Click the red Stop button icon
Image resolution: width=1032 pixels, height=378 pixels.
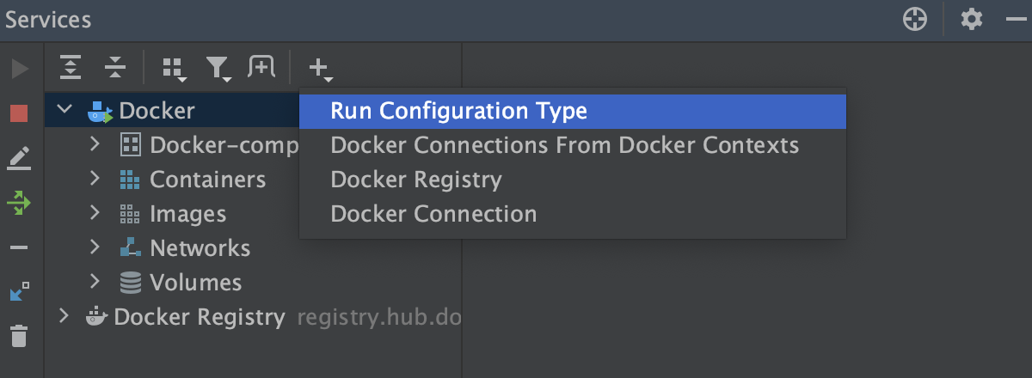tap(19, 113)
